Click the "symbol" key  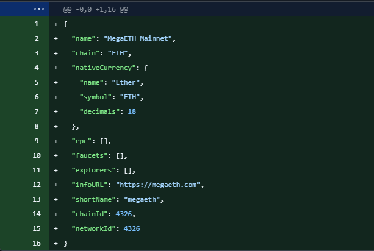click(95, 97)
